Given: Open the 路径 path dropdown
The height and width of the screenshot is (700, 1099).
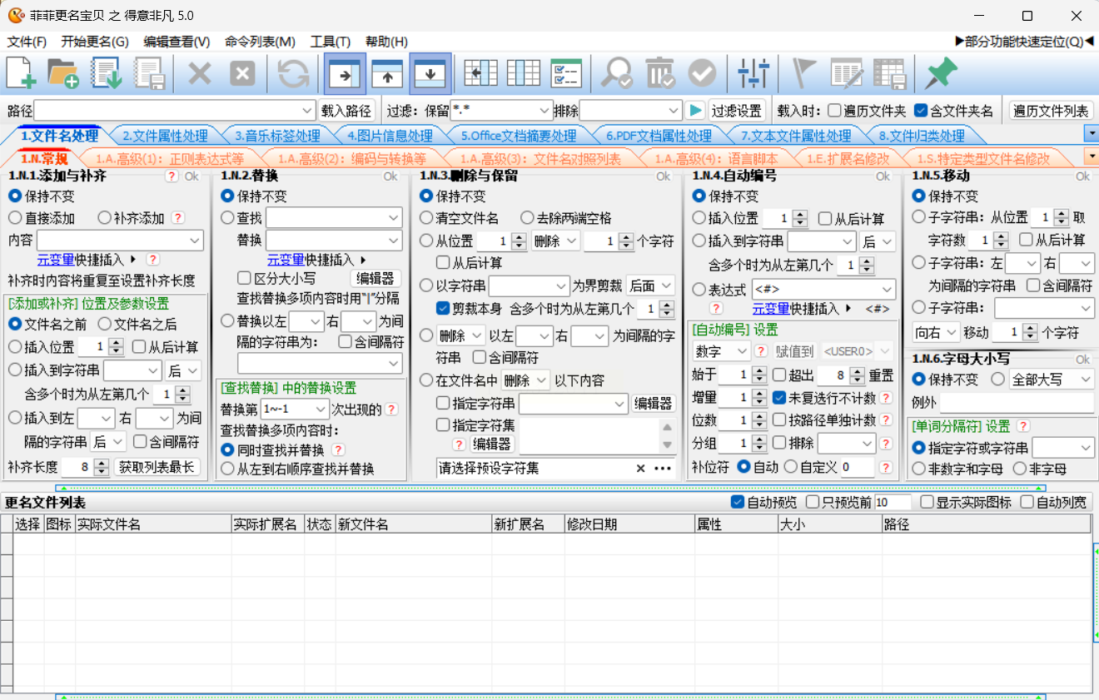Looking at the screenshot, I should [307, 111].
